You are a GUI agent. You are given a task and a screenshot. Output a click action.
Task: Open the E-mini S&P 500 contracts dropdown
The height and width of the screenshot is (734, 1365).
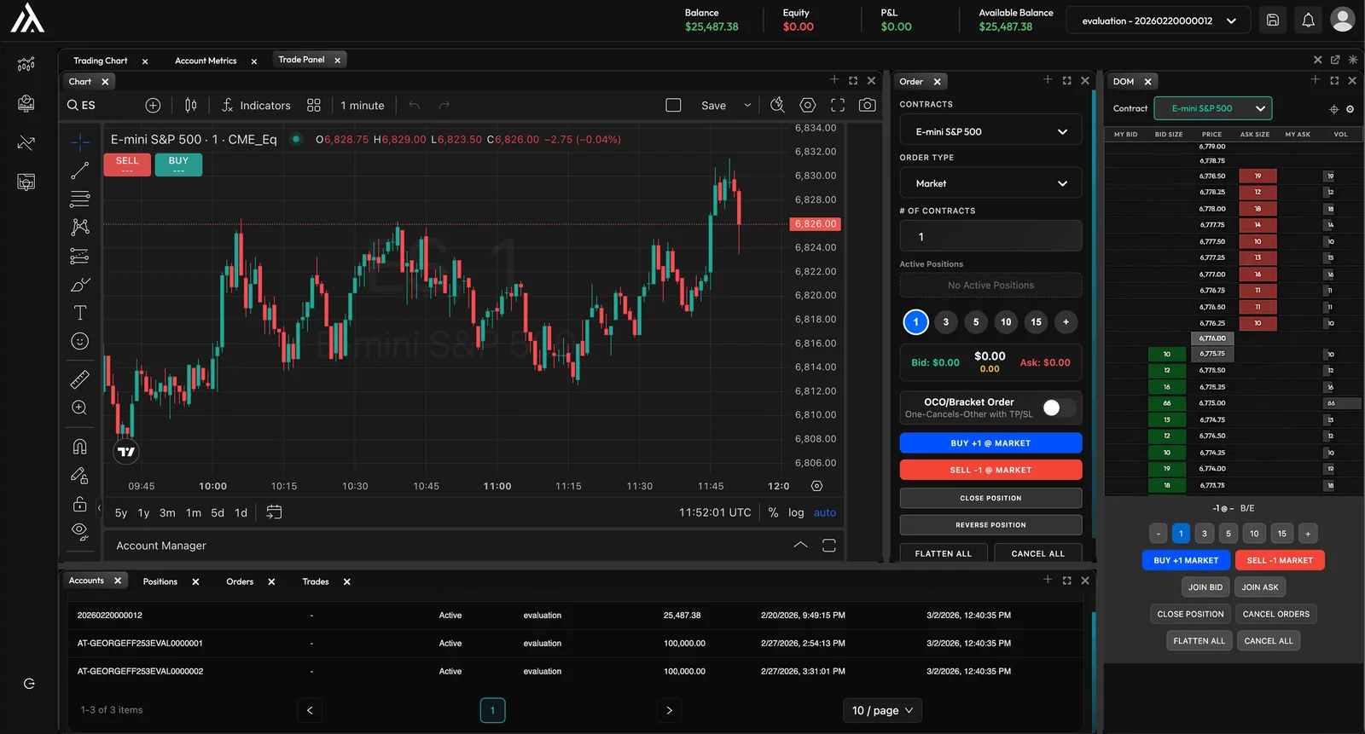pyautogui.click(x=990, y=131)
